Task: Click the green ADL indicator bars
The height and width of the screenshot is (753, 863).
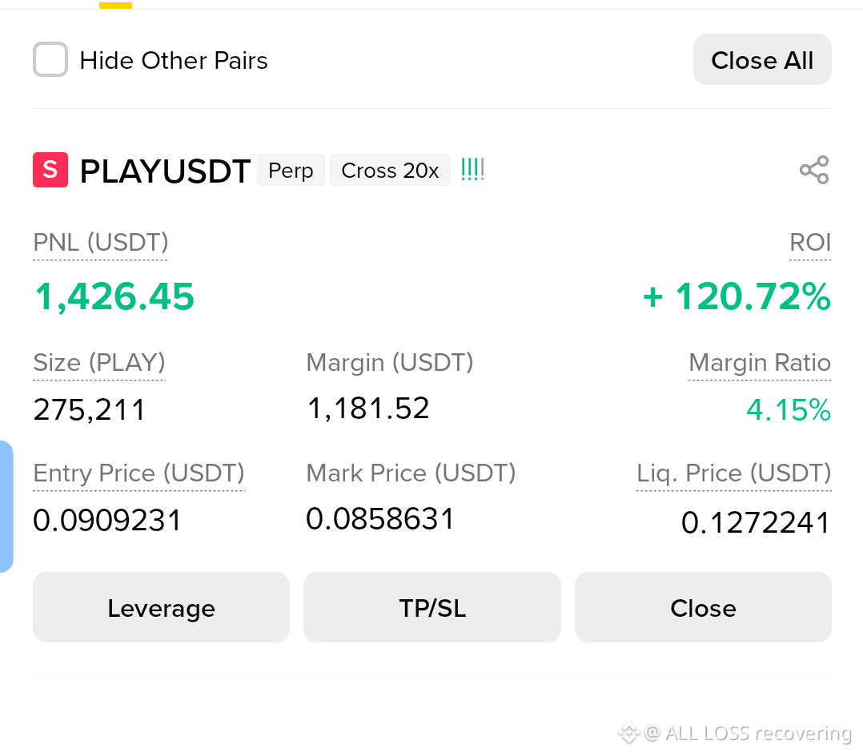Action: pyautogui.click(x=473, y=170)
